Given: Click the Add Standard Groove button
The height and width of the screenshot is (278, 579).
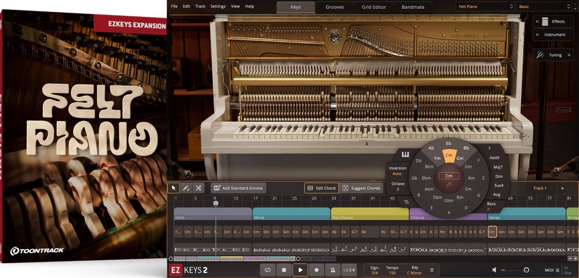Looking at the screenshot, I should tap(238, 188).
